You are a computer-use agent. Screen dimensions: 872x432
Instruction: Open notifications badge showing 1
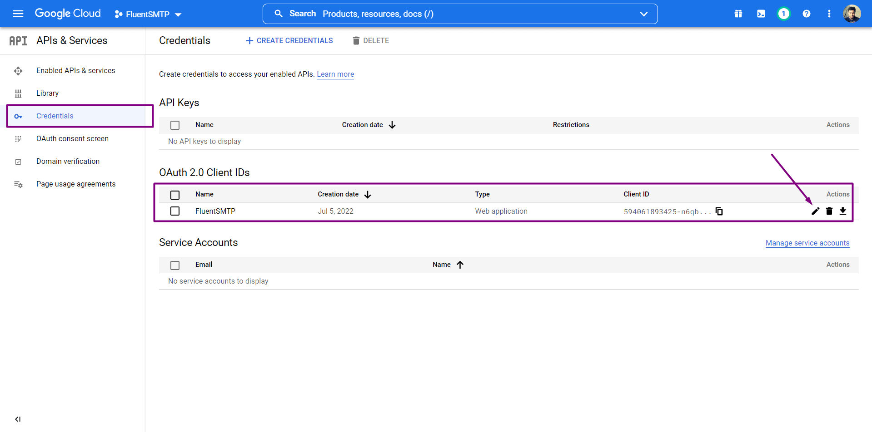pos(783,14)
